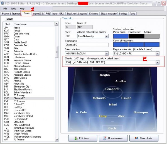Click A. Cole on the formation pitch
Viewport: 167px width, 144px height.
coord(81,112)
